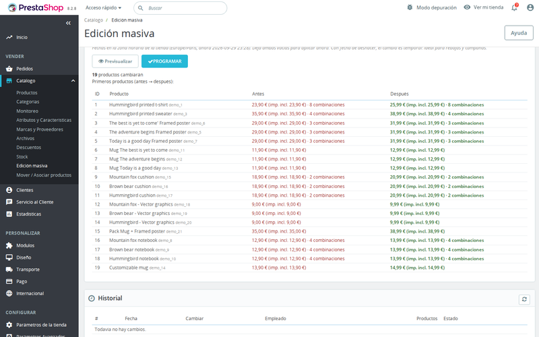Refresh the Historial panel

[x=524, y=299]
